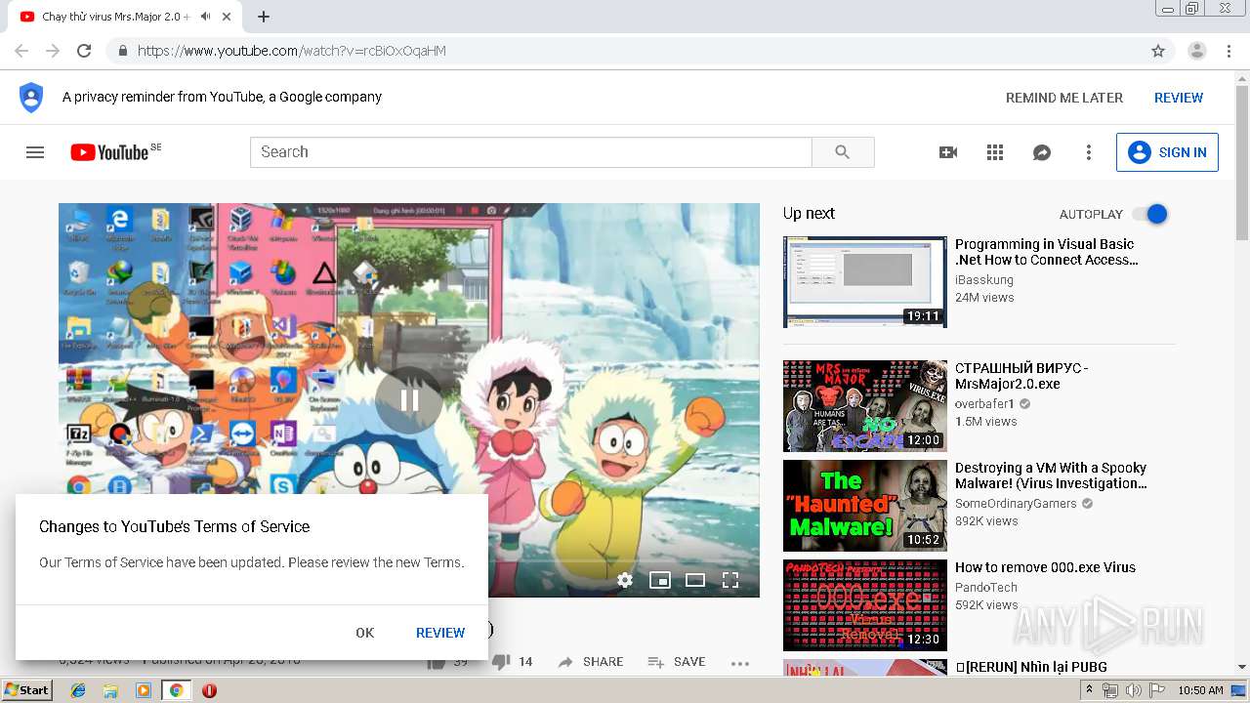This screenshot has width=1250, height=703.
Task: Go back in browser history
Action: (x=21, y=51)
